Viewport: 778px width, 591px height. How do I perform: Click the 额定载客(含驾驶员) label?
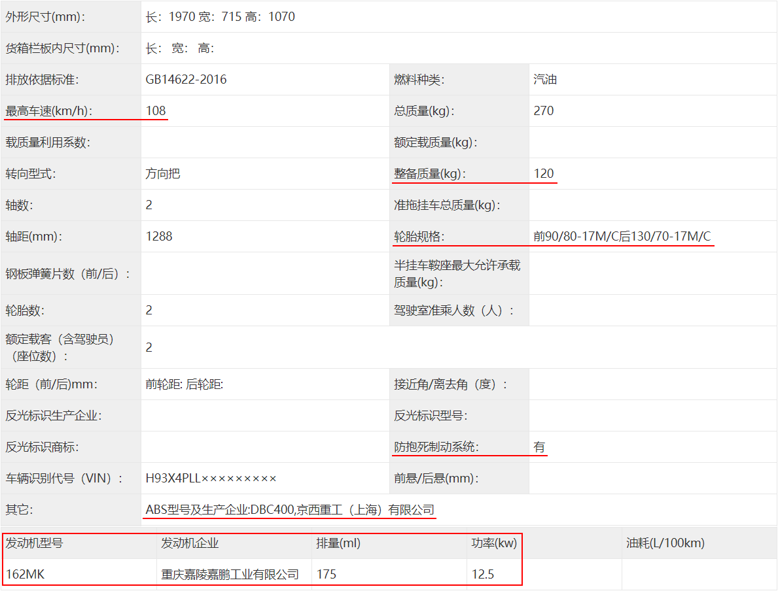(x=60, y=348)
